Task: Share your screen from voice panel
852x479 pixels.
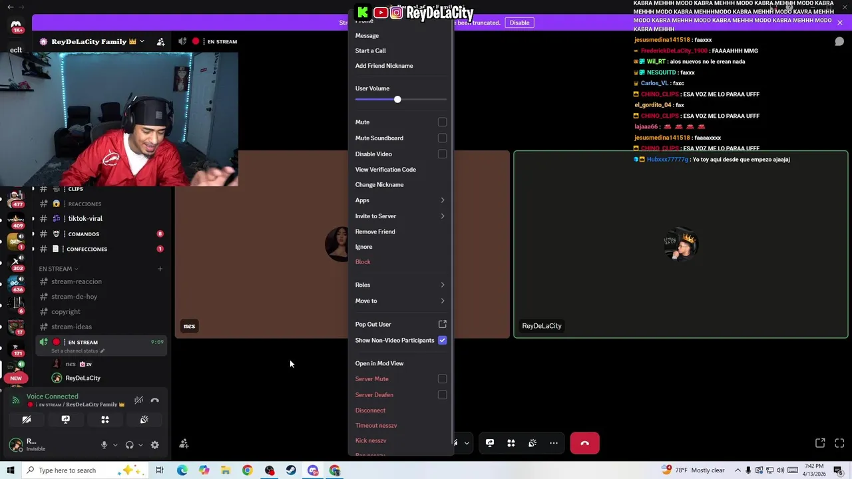Action: click(x=65, y=420)
